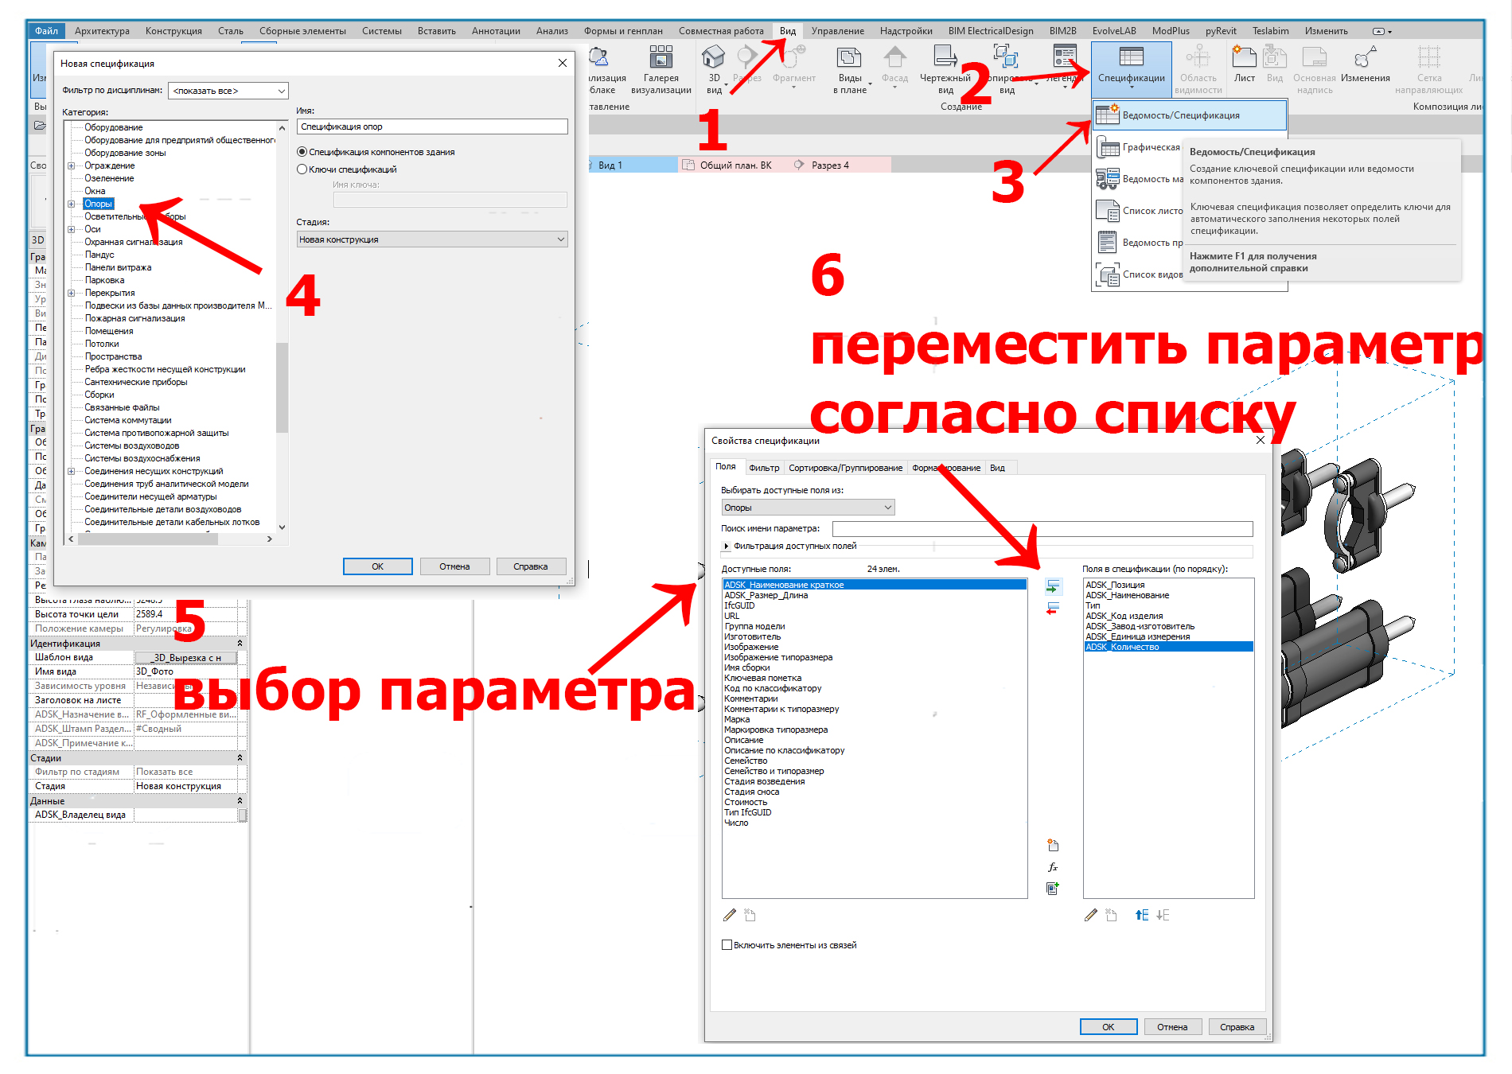Click the pencil edit icon under schedule fields

click(x=1090, y=916)
